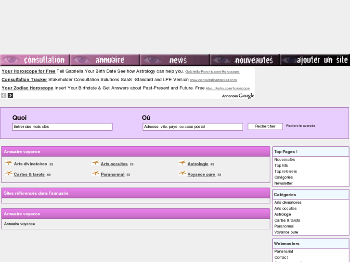Open Recherche avancée link
The width and height of the screenshot is (350, 262).
301,126
